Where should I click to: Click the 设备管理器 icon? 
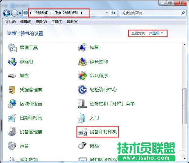point(12,132)
